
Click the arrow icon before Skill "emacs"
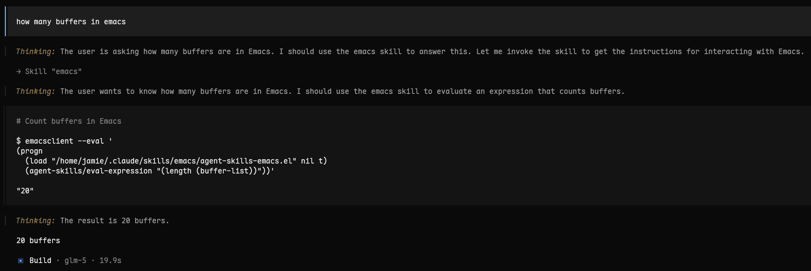[19, 72]
